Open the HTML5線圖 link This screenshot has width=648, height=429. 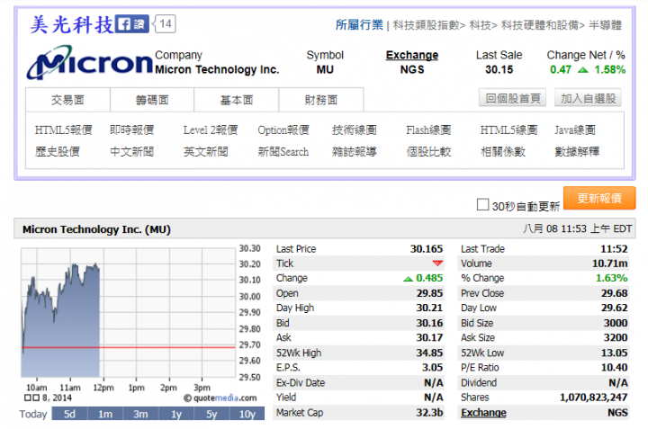click(x=508, y=130)
